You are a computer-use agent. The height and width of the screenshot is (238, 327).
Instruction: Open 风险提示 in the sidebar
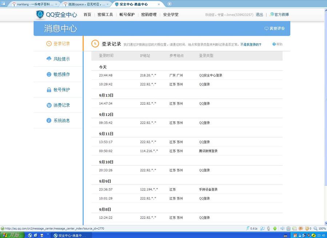point(62,59)
